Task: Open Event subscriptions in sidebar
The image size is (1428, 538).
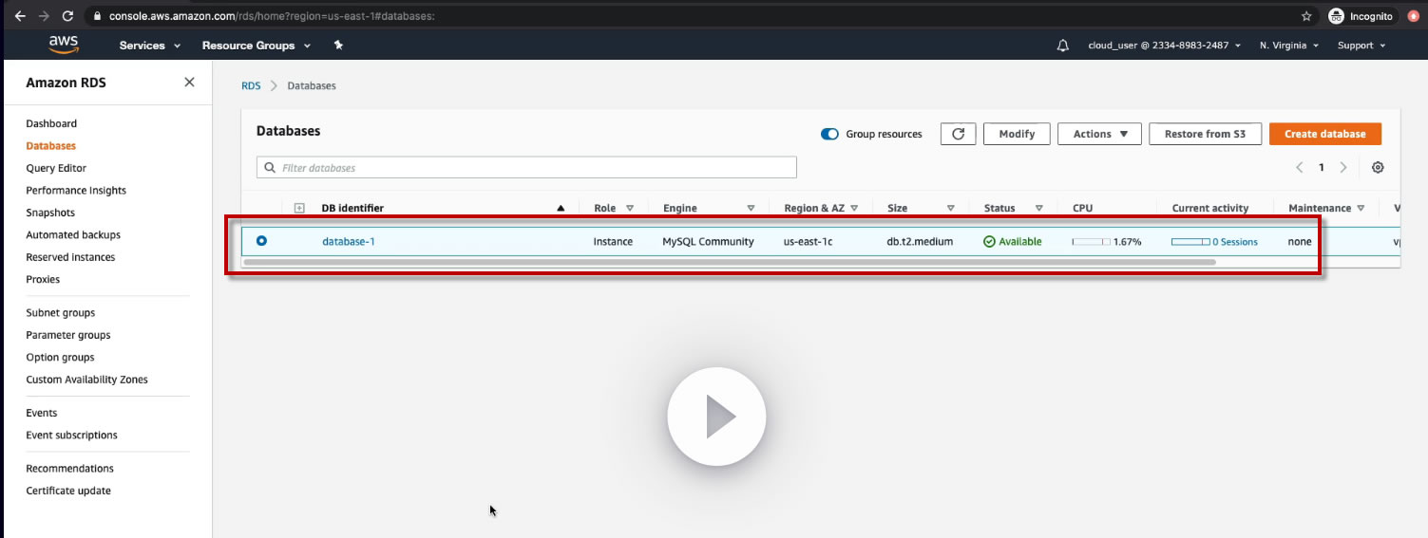Action: 71,435
